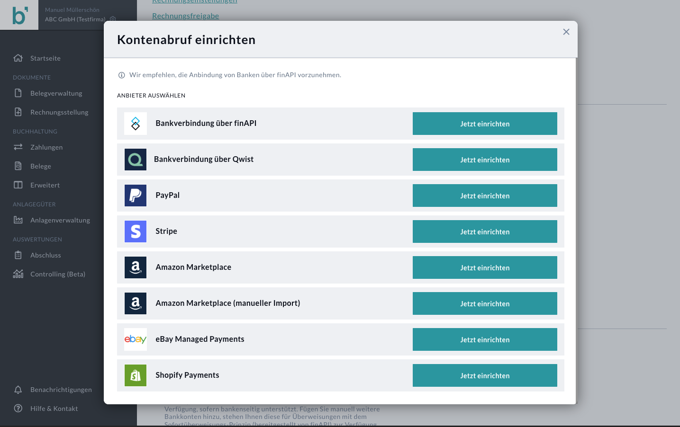Open the Rechnungsfreigabe link

[185, 16]
